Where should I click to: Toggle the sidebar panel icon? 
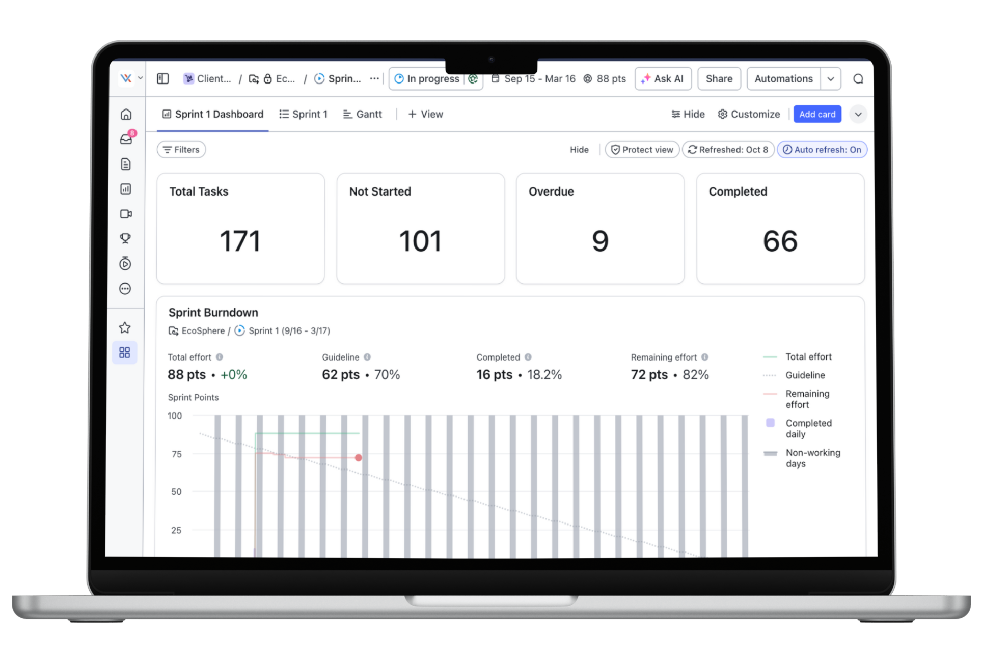click(x=162, y=79)
